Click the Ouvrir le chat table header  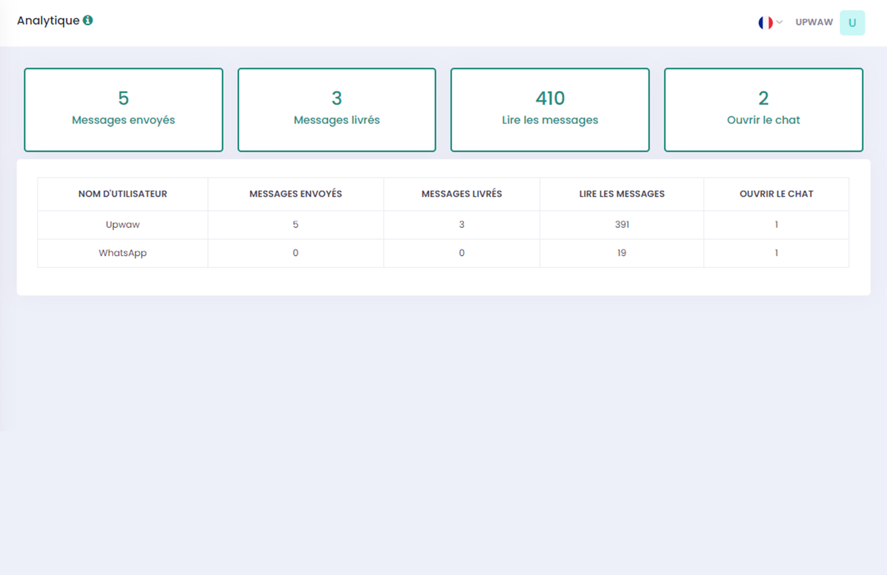(776, 194)
